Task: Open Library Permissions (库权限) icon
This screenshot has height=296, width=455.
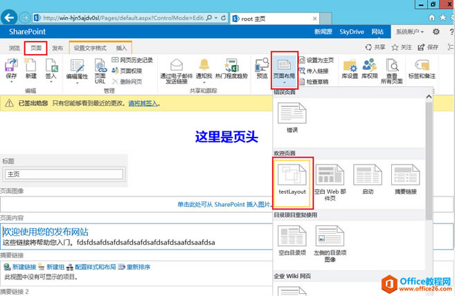Action: pyautogui.click(x=369, y=65)
